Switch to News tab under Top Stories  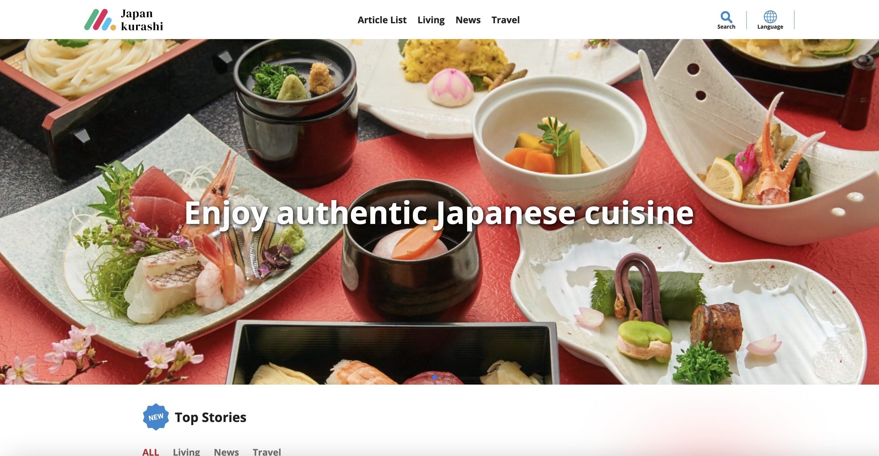point(226,452)
